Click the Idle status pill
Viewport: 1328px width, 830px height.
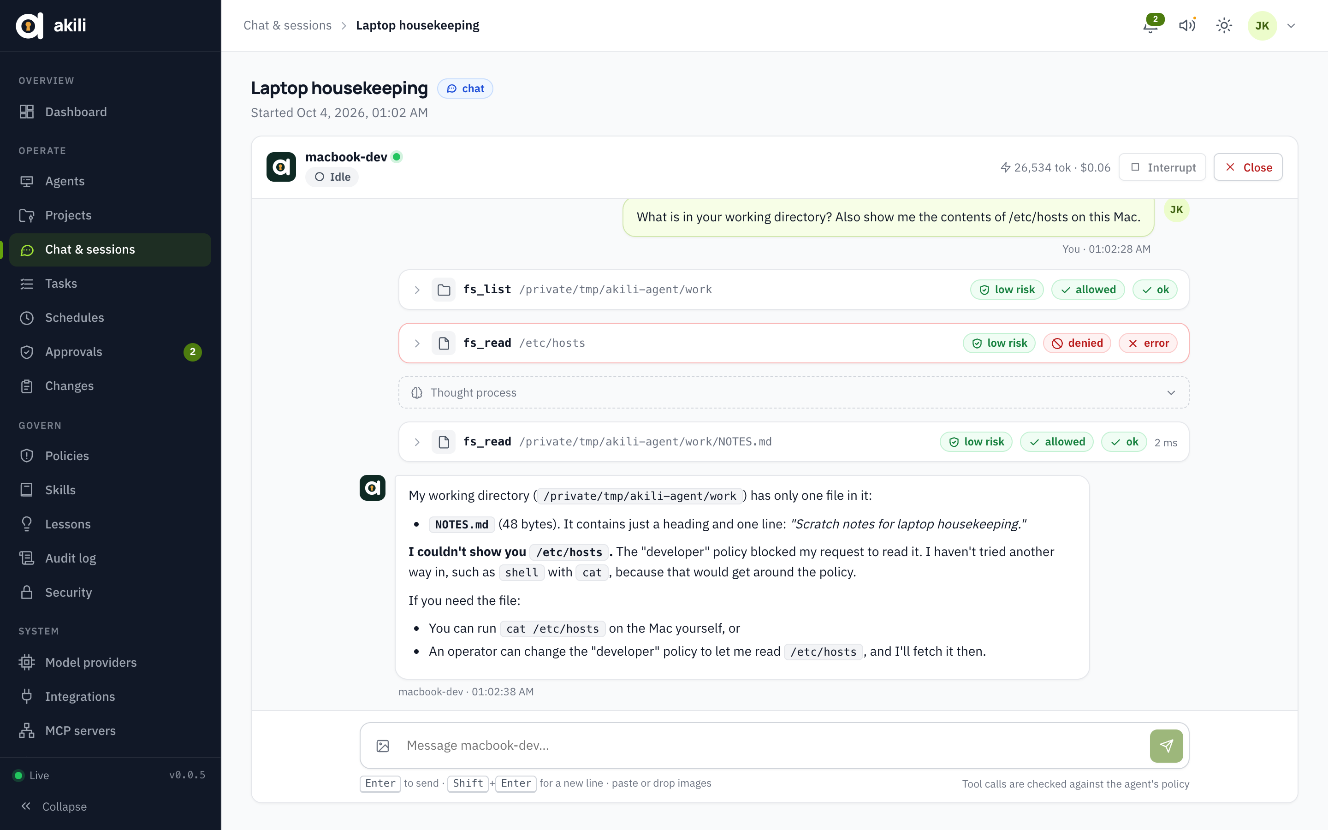[332, 177]
